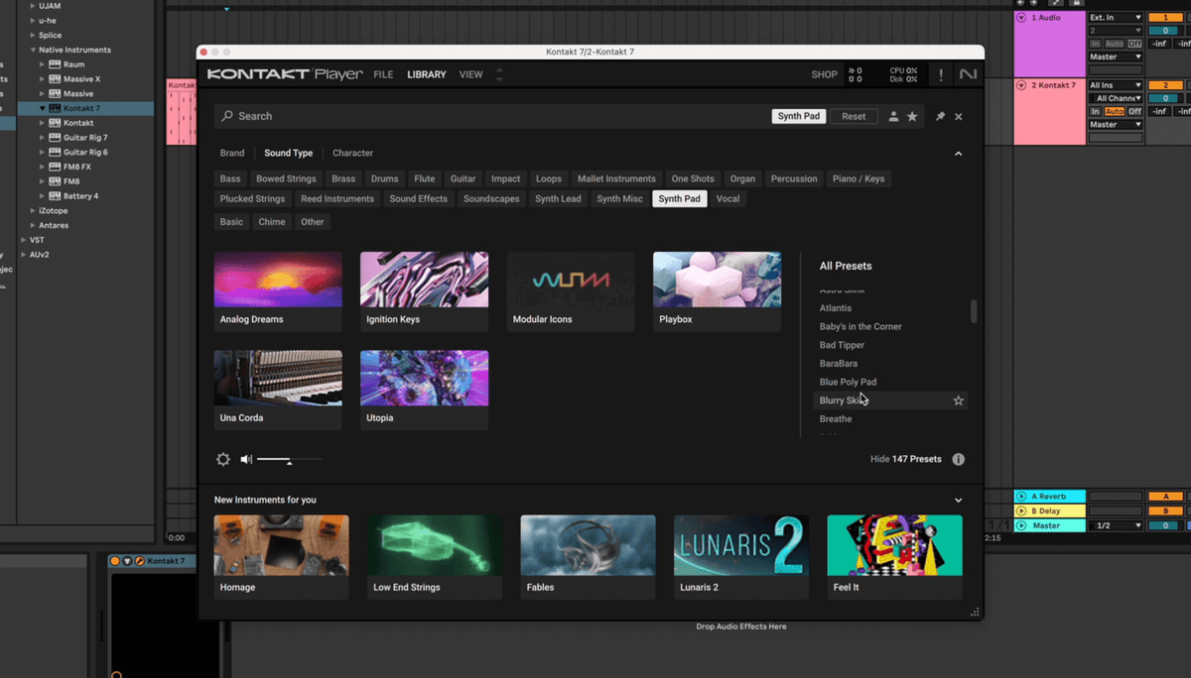The image size is (1191, 678).
Task: Click the Master track play icon
Action: point(1021,525)
